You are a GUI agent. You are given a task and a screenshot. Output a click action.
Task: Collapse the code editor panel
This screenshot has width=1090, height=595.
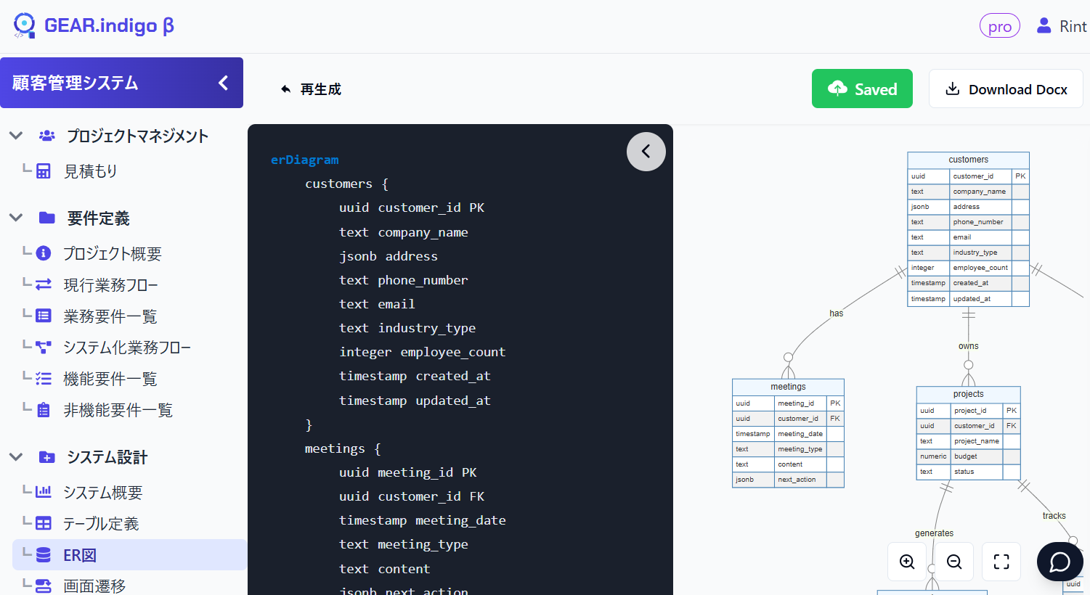pyautogui.click(x=646, y=152)
